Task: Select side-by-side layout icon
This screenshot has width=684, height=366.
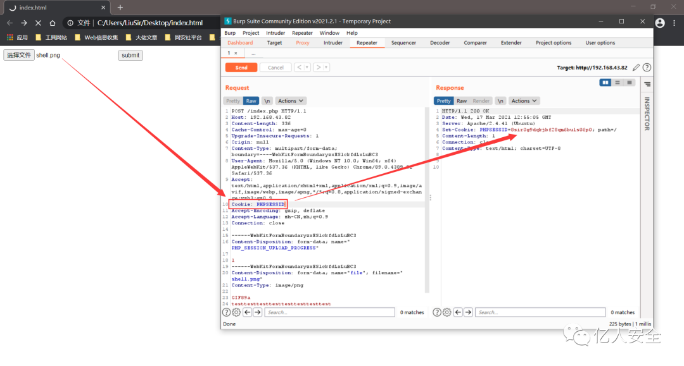Action: pyautogui.click(x=605, y=83)
